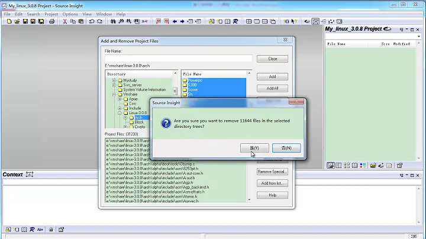The height and width of the screenshot is (239, 426).
Task: Click the File Name input field
Action: coord(179,58)
